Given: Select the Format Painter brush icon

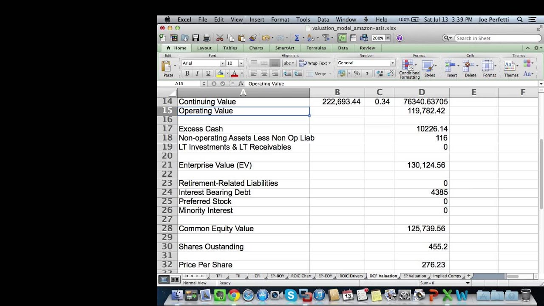Looking at the screenshot, I should (252, 38).
